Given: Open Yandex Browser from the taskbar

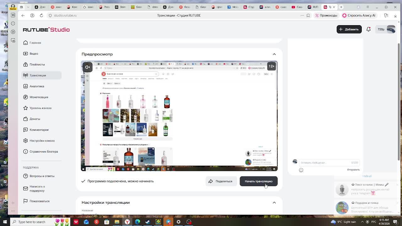Looking at the screenshot, I should coord(127,222).
